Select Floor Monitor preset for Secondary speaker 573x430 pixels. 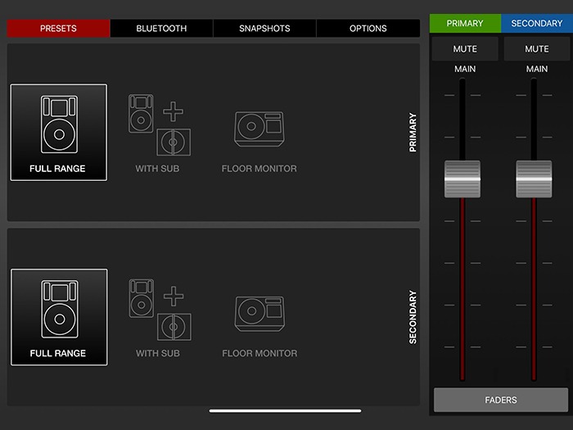pos(259,327)
